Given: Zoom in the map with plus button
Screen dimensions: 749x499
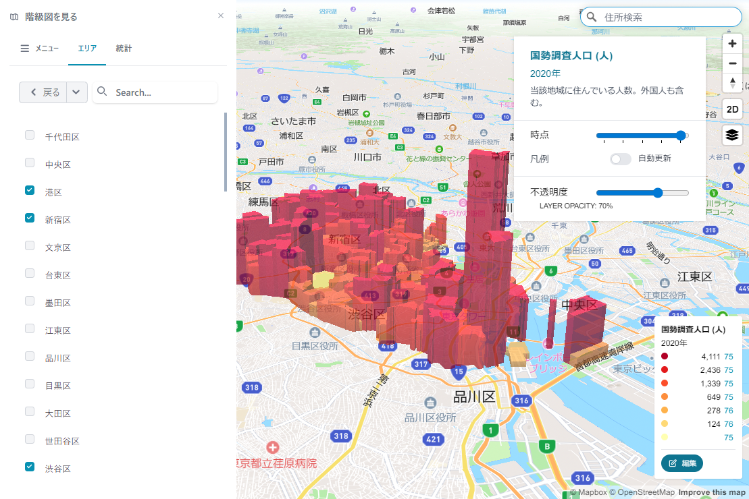Looking at the screenshot, I should [732, 43].
